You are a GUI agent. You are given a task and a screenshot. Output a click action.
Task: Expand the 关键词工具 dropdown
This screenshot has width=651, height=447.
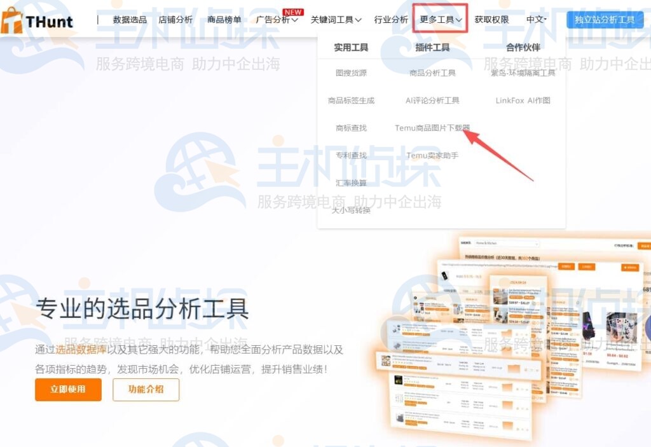335,20
